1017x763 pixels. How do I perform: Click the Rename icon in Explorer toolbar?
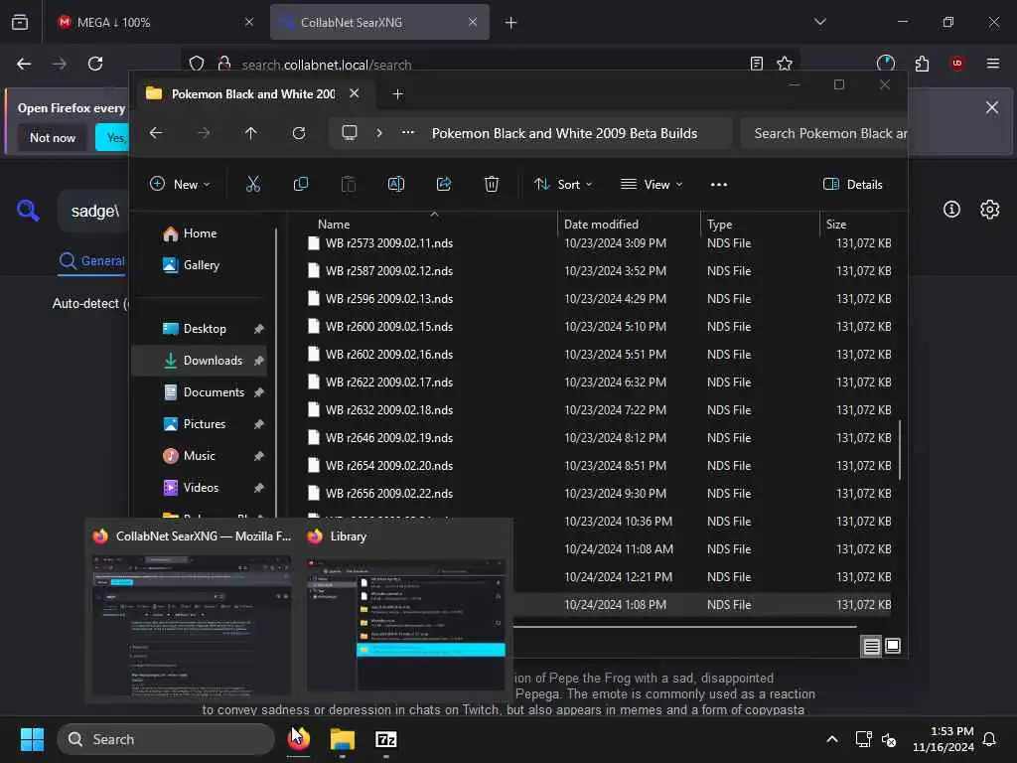[x=395, y=184]
